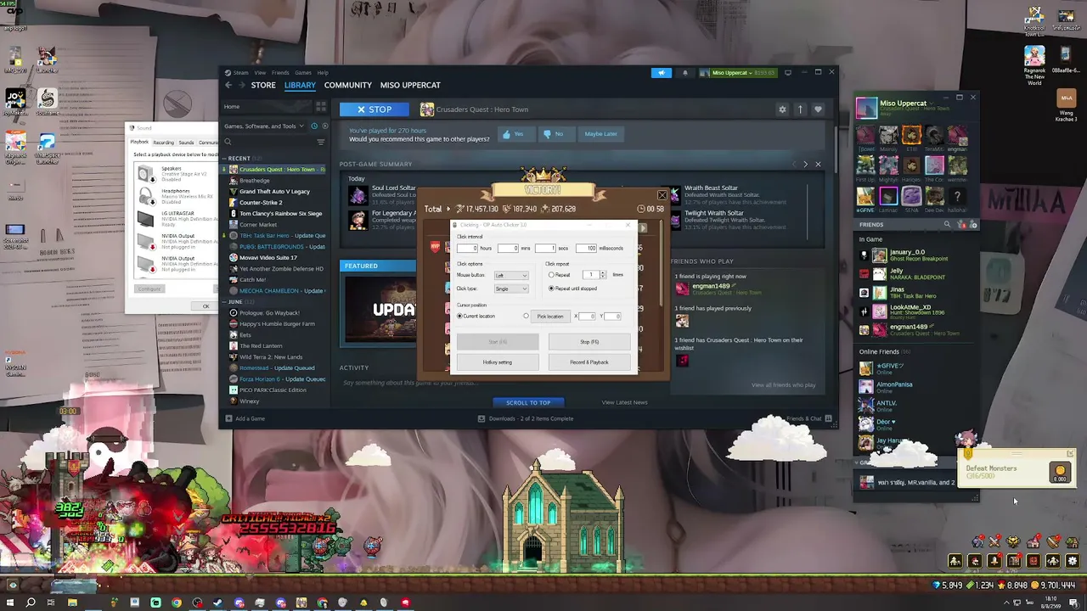Select Current location radio button
Screen dimensions: 1087x611
tap(460, 317)
